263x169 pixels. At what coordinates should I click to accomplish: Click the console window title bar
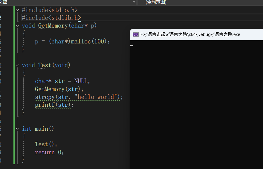click(x=196, y=34)
